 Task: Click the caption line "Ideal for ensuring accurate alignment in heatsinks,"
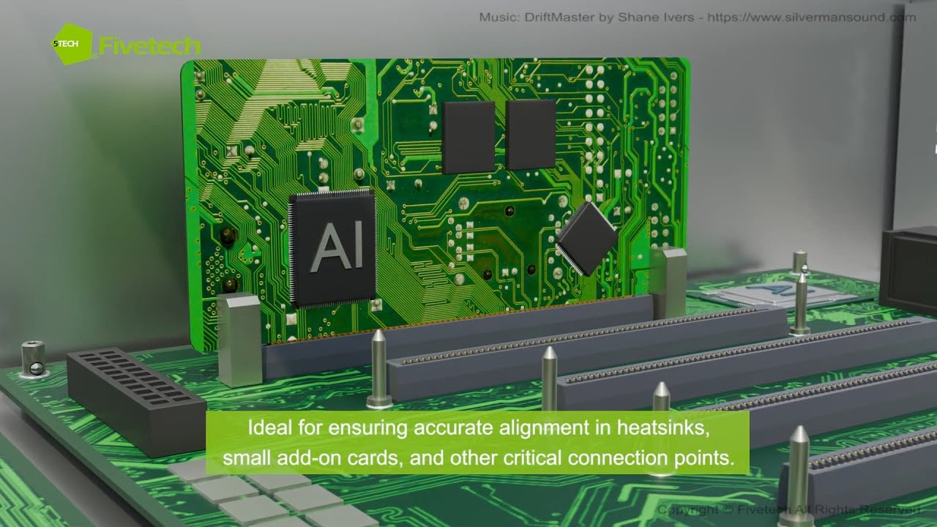(479, 427)
